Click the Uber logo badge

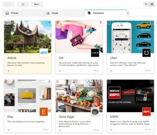click(147, 53)
